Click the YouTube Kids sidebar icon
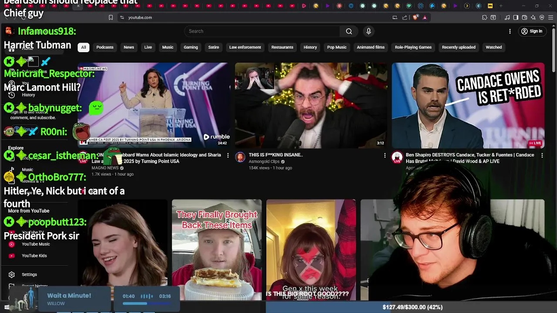The image size is (557, 313). [12, 256]
